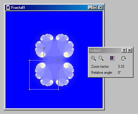Grab the selection rectangle's top-left corner handle
Viewport: 138px width, 114px height.
(x=30, y=60)
